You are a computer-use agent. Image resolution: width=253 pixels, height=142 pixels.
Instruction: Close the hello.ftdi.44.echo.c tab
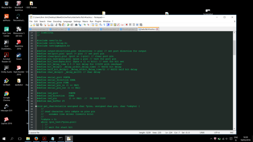157,29
